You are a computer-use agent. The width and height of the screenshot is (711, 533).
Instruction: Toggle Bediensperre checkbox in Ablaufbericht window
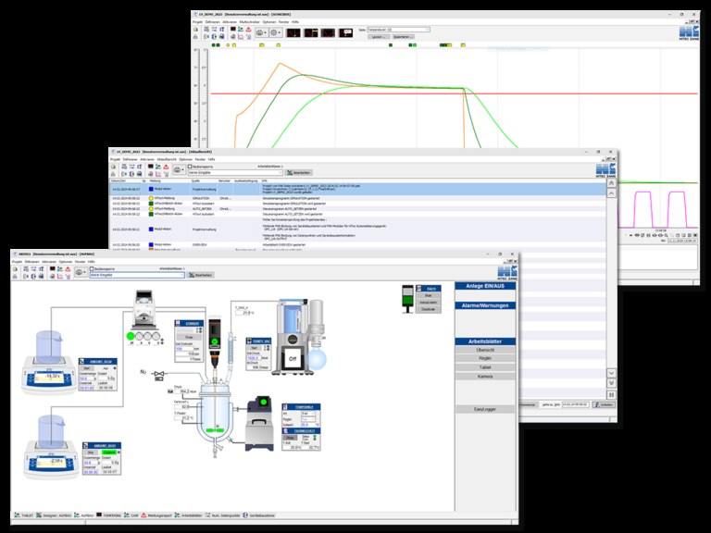tap(191, 167)
